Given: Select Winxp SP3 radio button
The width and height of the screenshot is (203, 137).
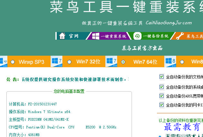Looking at the screenshot, I should click(x=12, y=62).
